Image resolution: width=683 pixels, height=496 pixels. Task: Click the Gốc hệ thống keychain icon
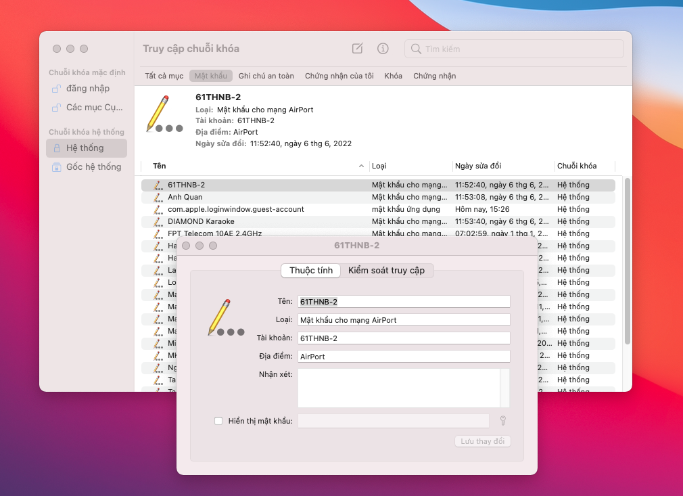coord(57,167)
